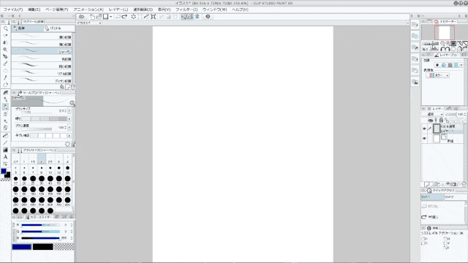Open CLIP STUDIO via command bar icon
This screenshot has width=468, height=263.
tap(81, 17)
